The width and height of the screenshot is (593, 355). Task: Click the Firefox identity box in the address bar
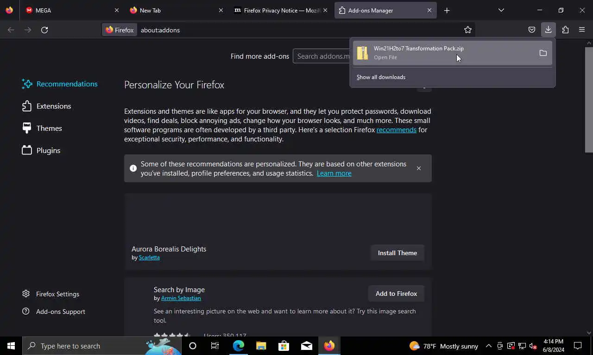coord(120,30)
